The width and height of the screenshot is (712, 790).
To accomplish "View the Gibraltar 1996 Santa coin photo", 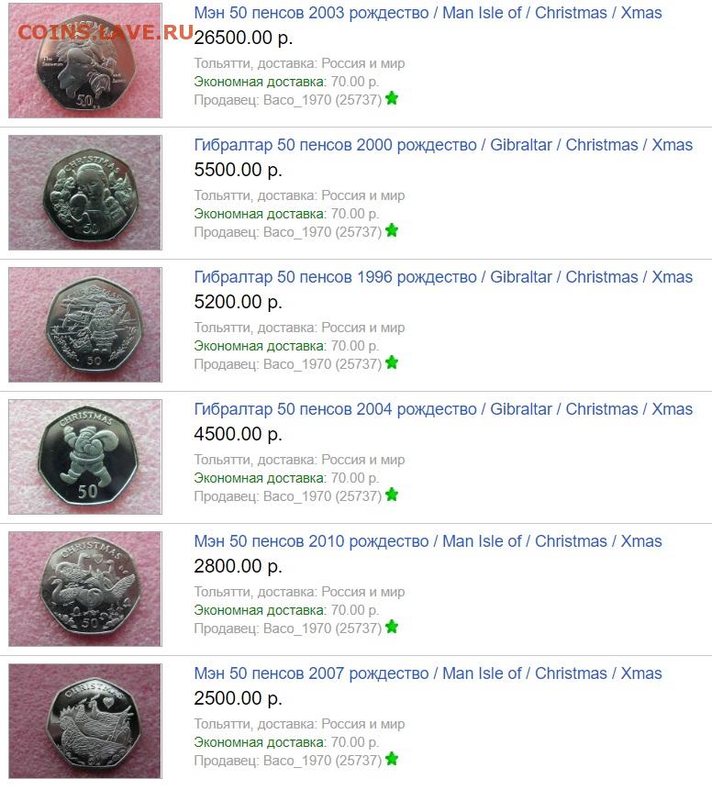I will click(x=85, y=325).
